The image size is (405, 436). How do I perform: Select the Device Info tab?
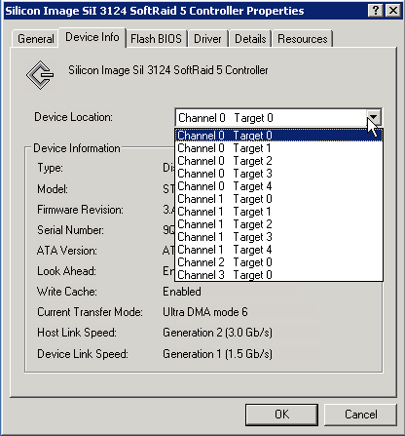pyautogui.click(x=92, y=37)
